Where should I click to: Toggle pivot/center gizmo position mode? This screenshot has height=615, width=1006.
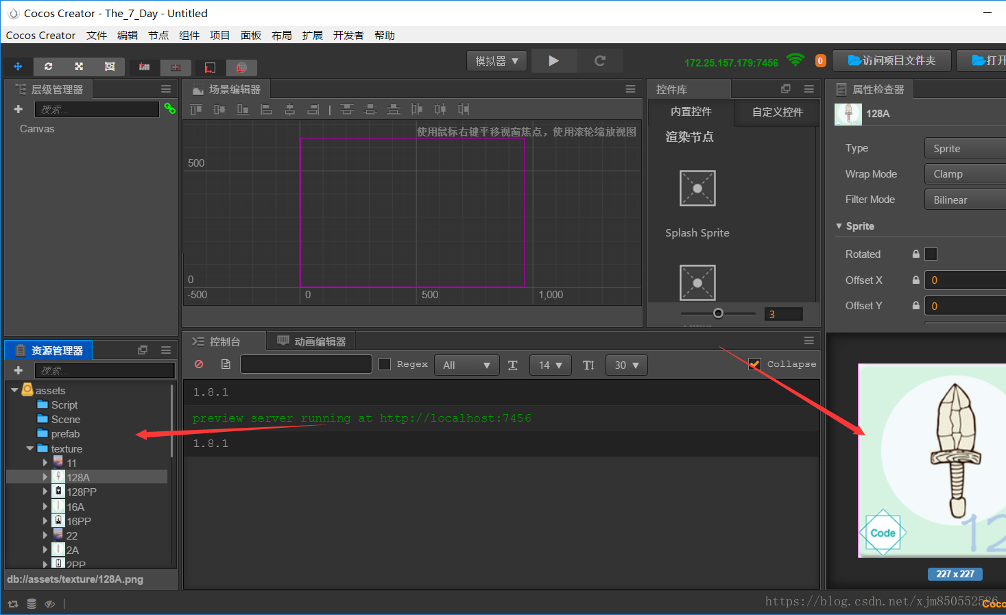point(144,67)
